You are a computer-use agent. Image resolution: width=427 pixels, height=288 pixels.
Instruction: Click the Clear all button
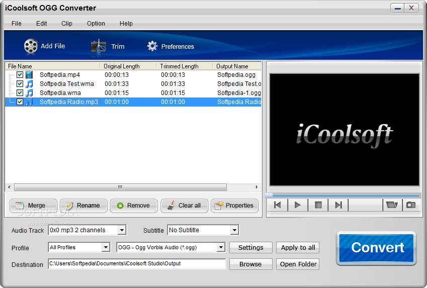[x=184, y=206]
